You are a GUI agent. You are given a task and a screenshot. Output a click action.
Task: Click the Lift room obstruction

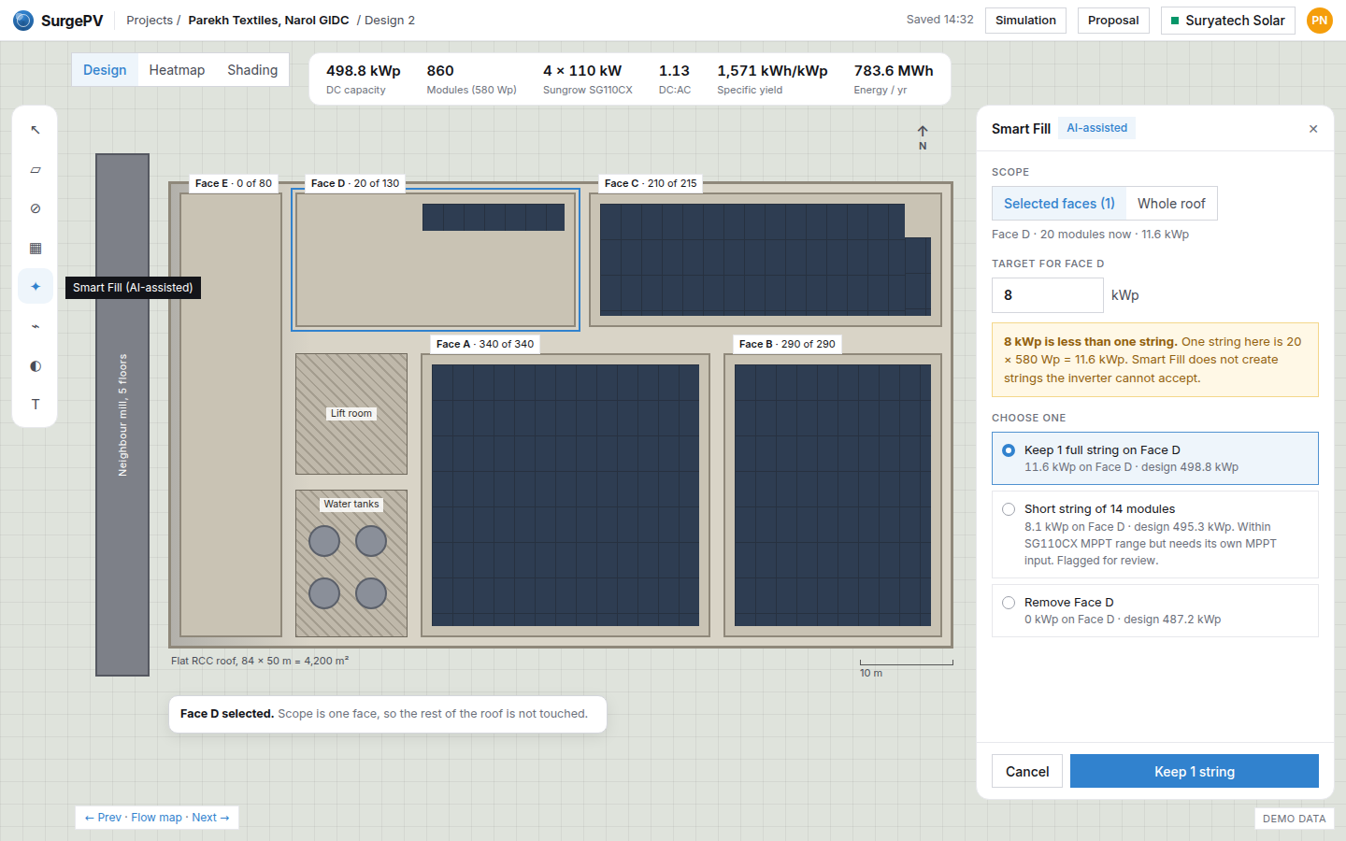tap(351, 414)
